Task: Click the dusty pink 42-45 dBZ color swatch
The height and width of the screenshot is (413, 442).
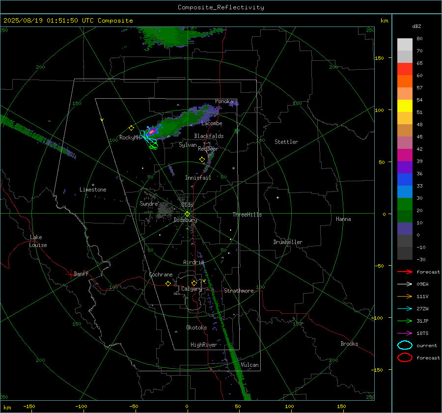Action: point(405,143)
